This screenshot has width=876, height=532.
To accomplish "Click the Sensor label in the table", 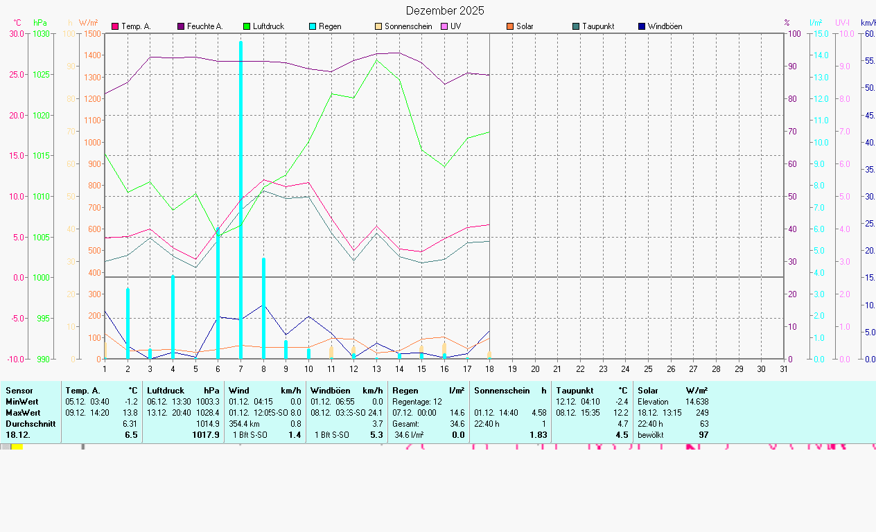I will click(x=19, y=391).
